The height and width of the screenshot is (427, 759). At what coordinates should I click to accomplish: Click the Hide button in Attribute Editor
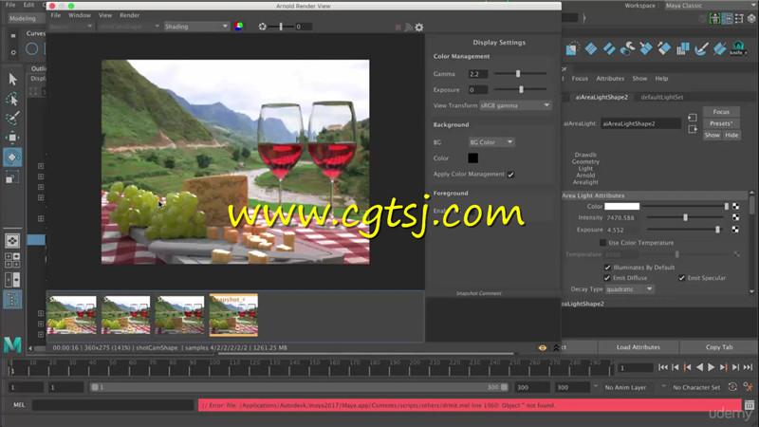click(731, 135)
